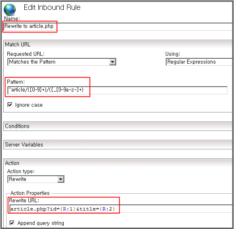The image size is (234, 229).
Task: Select the Matches the Pattern combo box
Action: point(62,62)
